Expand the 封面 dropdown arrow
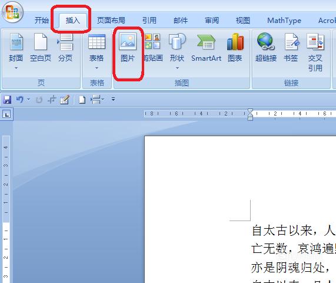This screenshot has height=283, width=336. point(16,68)
